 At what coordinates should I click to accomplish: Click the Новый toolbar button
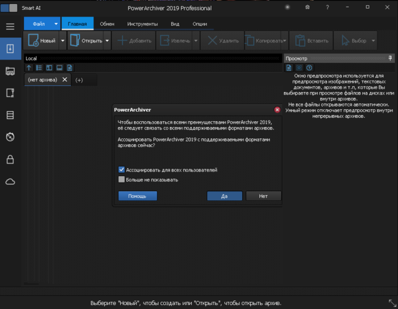(41, 40)
